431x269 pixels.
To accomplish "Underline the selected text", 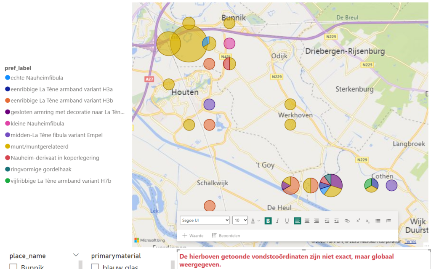I will pos(287,221).
